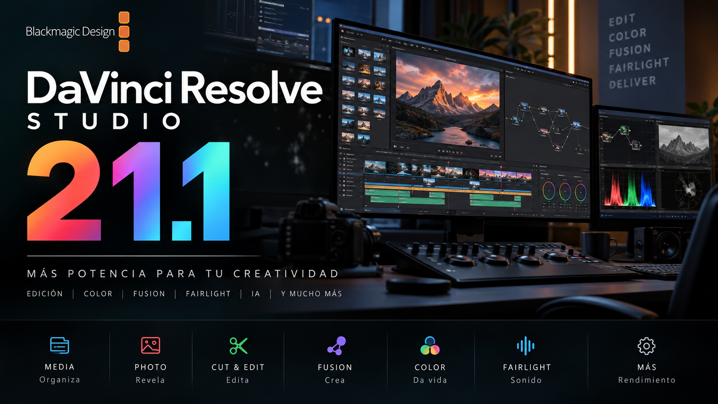Select IA in the feature list
718x404 pixels.
point(256,294)
